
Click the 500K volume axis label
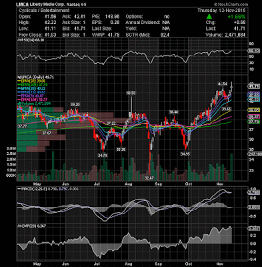click(11, 176)
